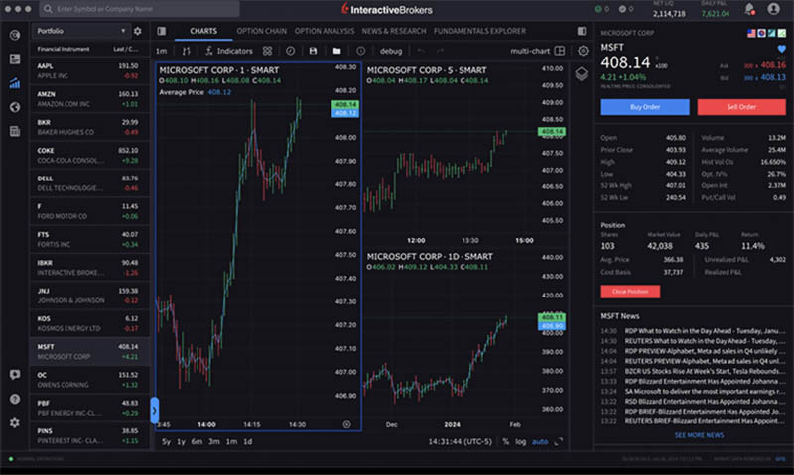
Task: Open the 1m interval dropdown in chart toolbar
Action: [x=161, y=51]
